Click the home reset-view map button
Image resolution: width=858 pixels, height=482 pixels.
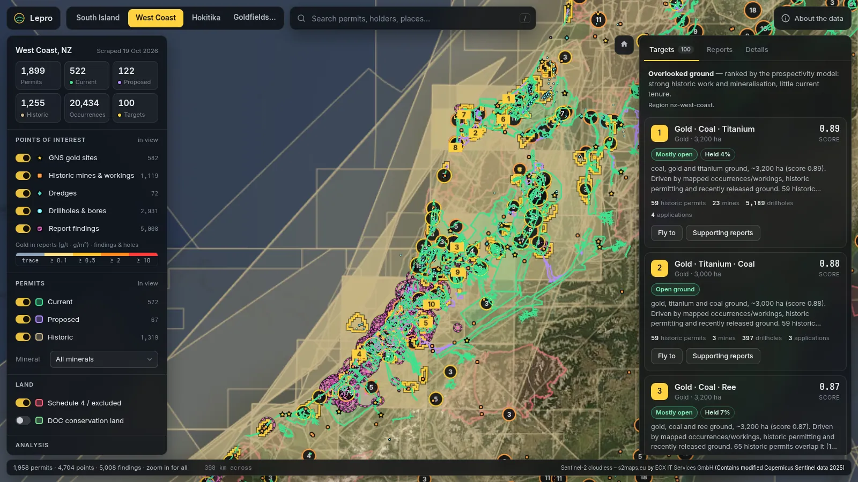(624, 44)
